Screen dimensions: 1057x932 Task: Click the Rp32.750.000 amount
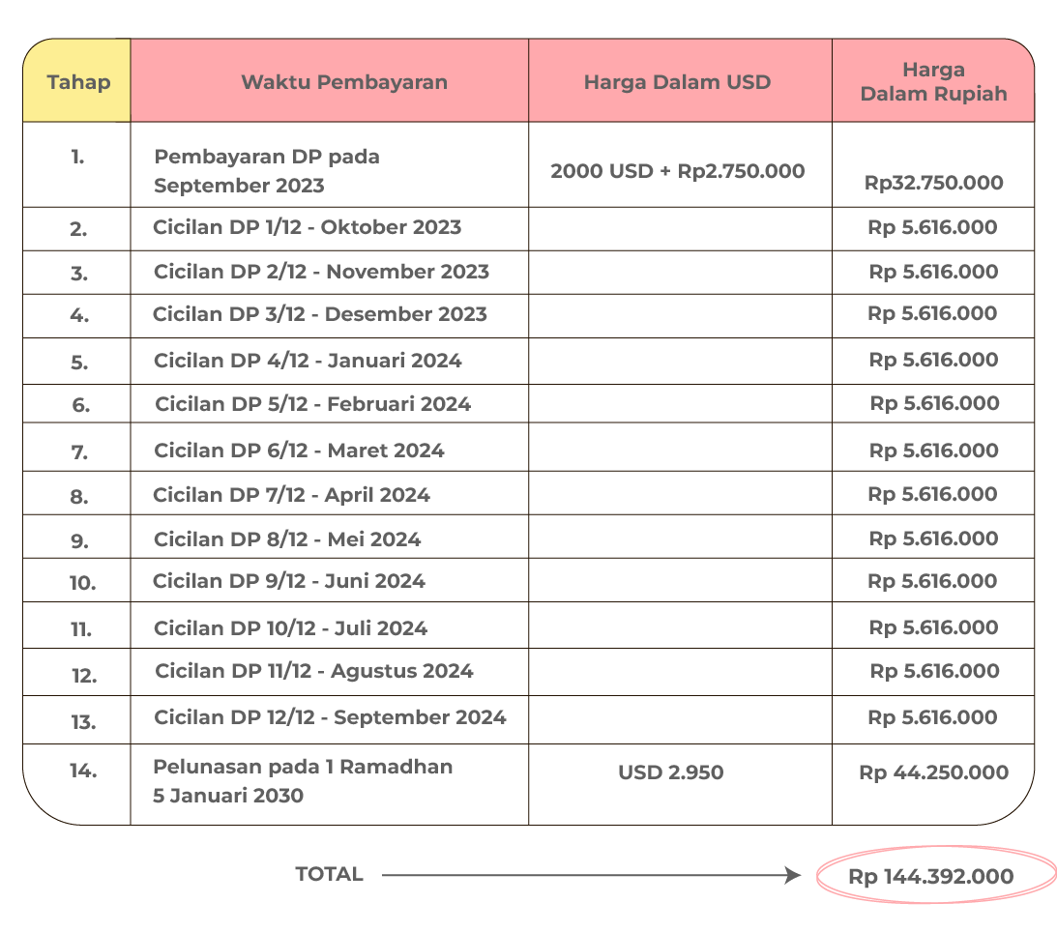pyautogui.click(x=933, y=183)
